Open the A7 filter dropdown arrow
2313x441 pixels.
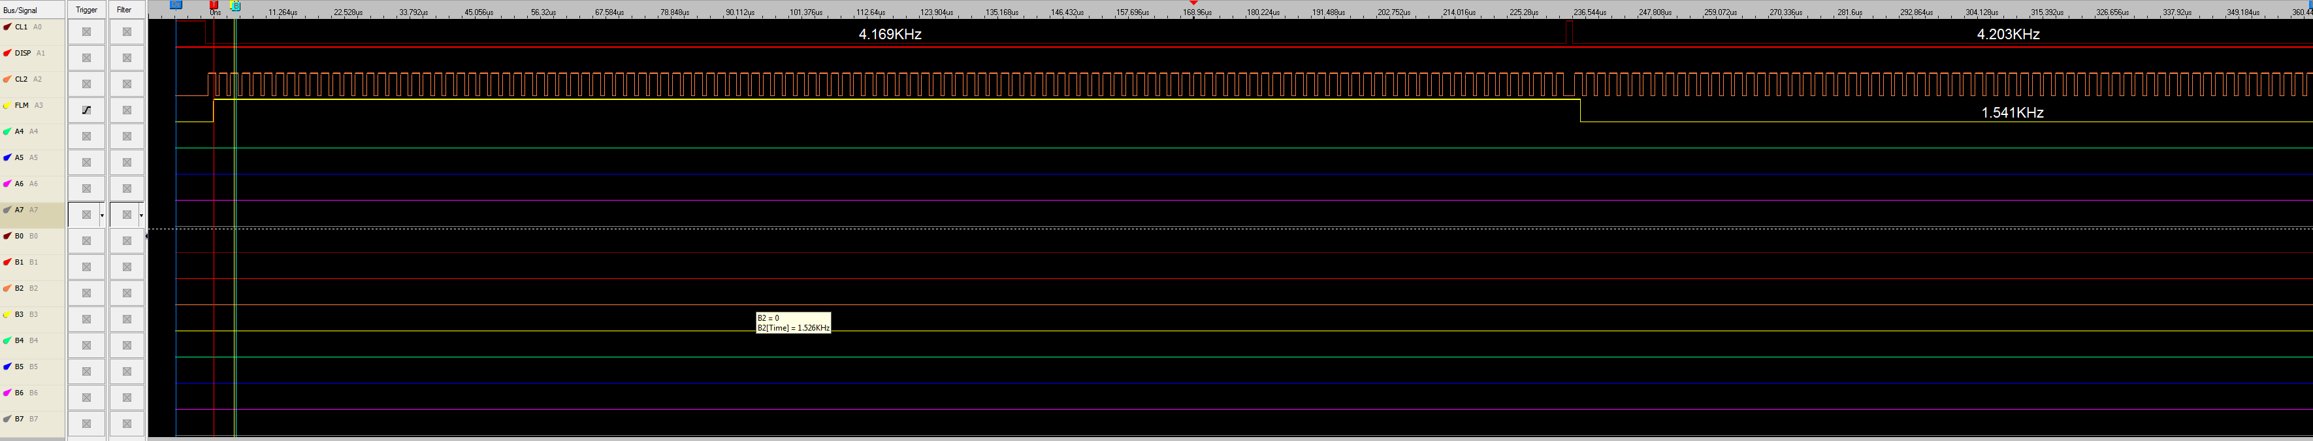point(141,216)
